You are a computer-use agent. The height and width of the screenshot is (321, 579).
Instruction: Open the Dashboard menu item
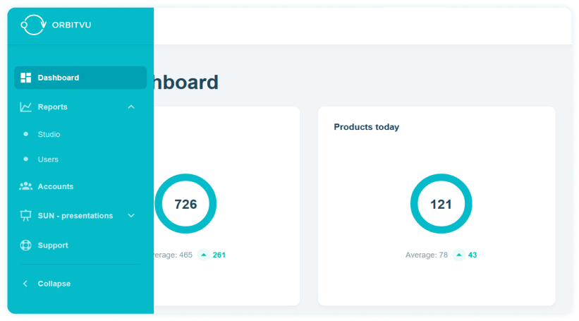coord(80,78)
